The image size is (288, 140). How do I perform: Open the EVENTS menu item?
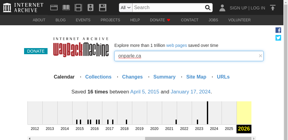[83, 20]
